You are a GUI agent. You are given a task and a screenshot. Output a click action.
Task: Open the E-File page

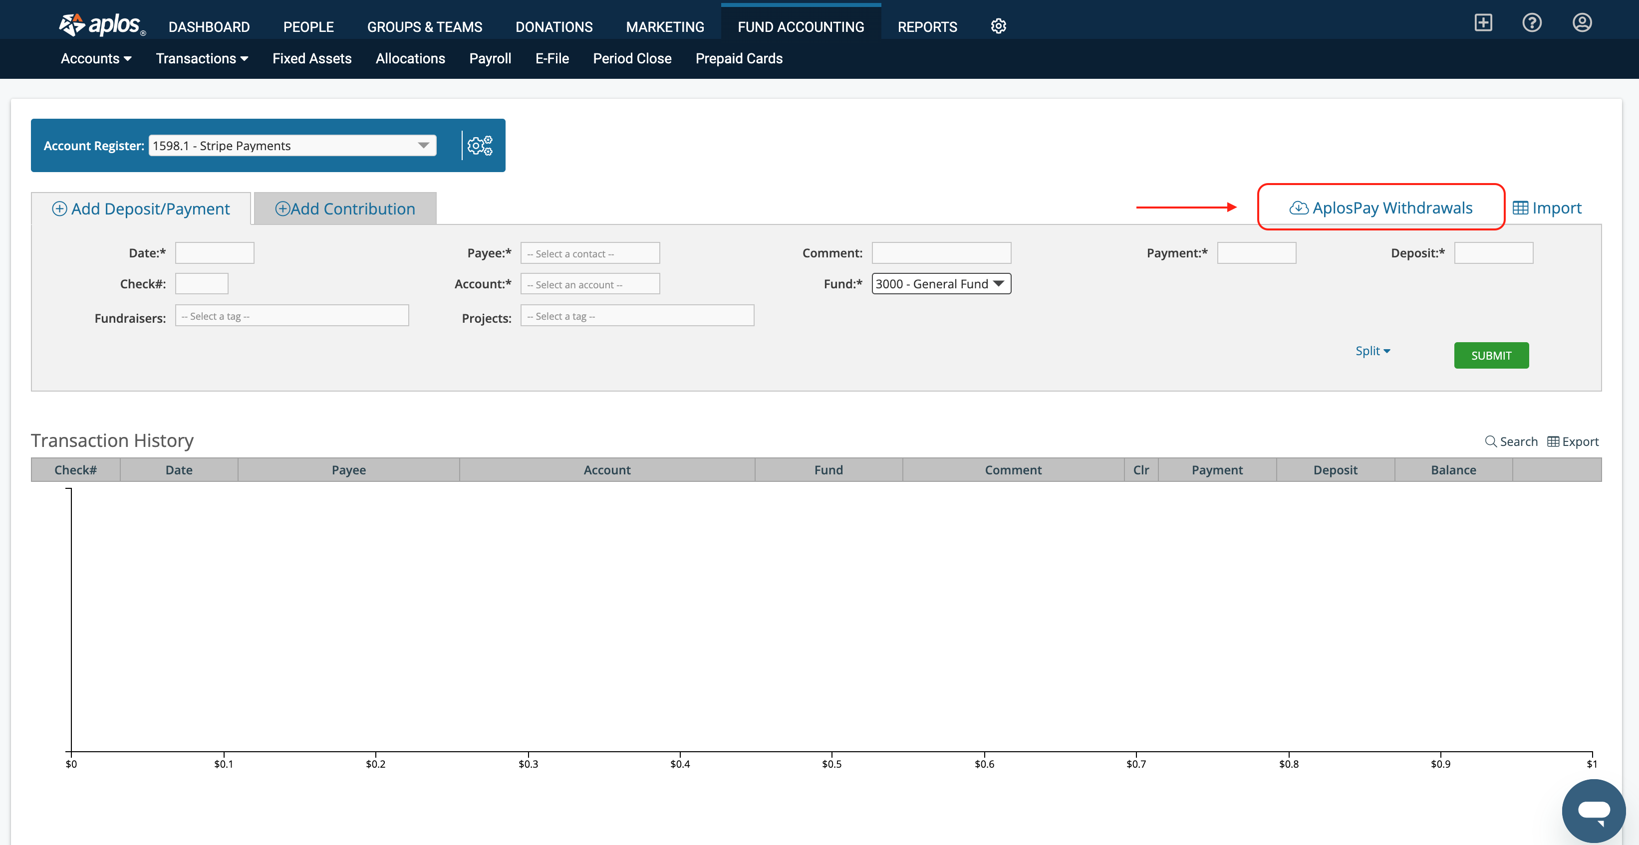pos(551,58)
